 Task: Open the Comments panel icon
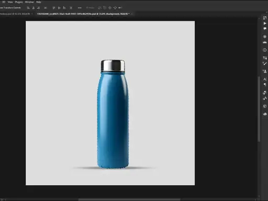click(x=265, y=28)
